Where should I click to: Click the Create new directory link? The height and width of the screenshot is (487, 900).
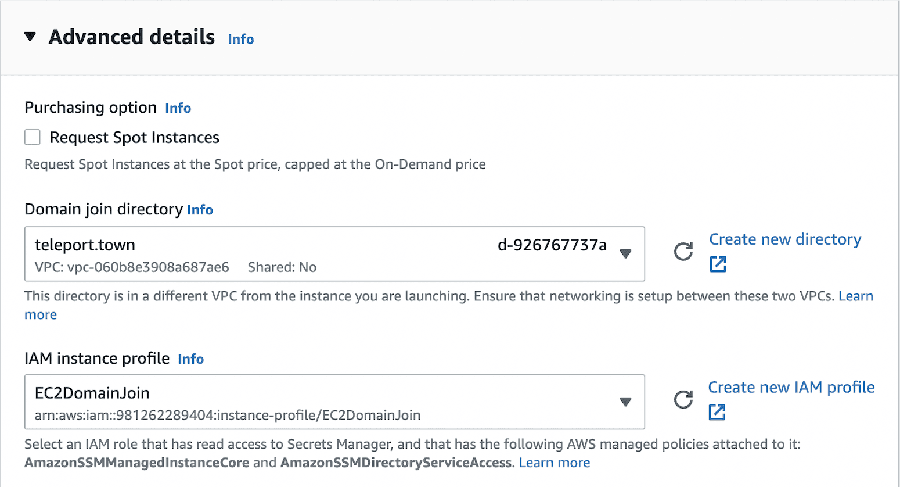tap(785, 239)
